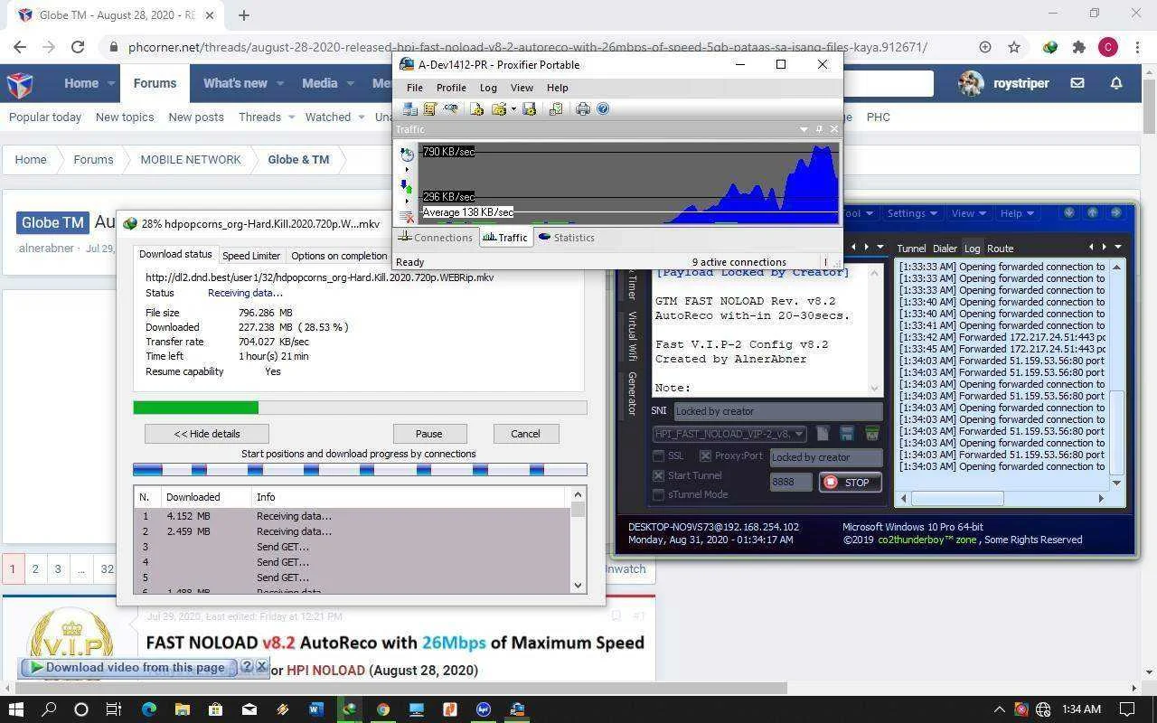Expand Open Profile dropdown arrow in Proxifier
Viewport: 1157px width, 723px height.
coord(513,108)
